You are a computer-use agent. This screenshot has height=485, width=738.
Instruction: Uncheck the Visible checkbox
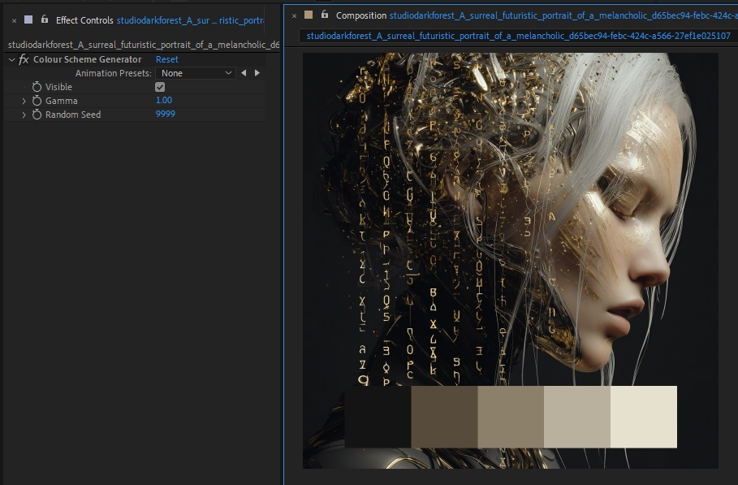(x=160, y=87)
